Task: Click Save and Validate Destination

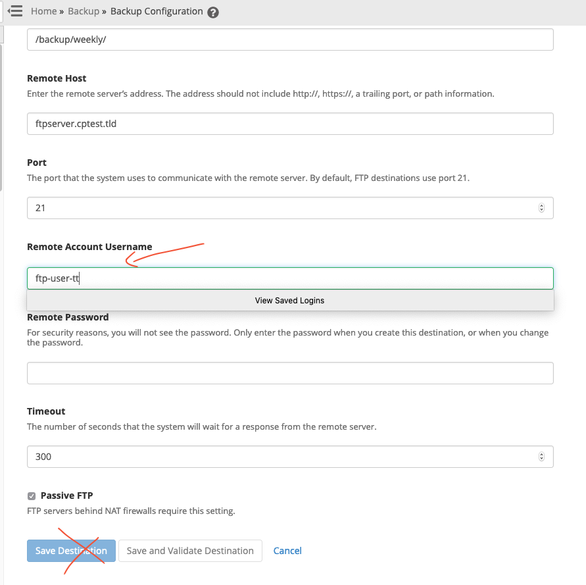Action: click(190, 551)
